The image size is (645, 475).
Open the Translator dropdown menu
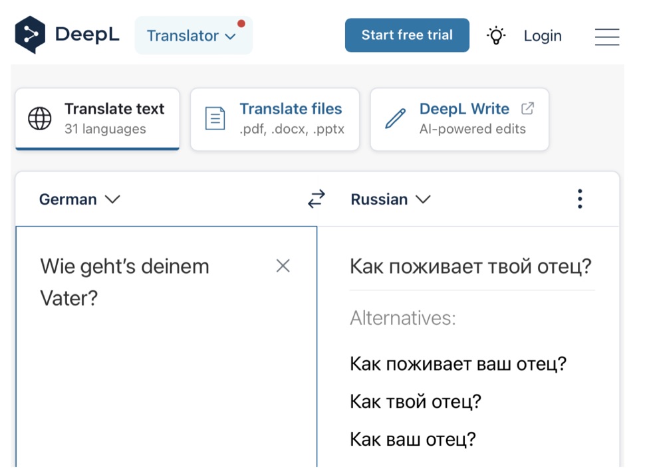click(193, 35)
